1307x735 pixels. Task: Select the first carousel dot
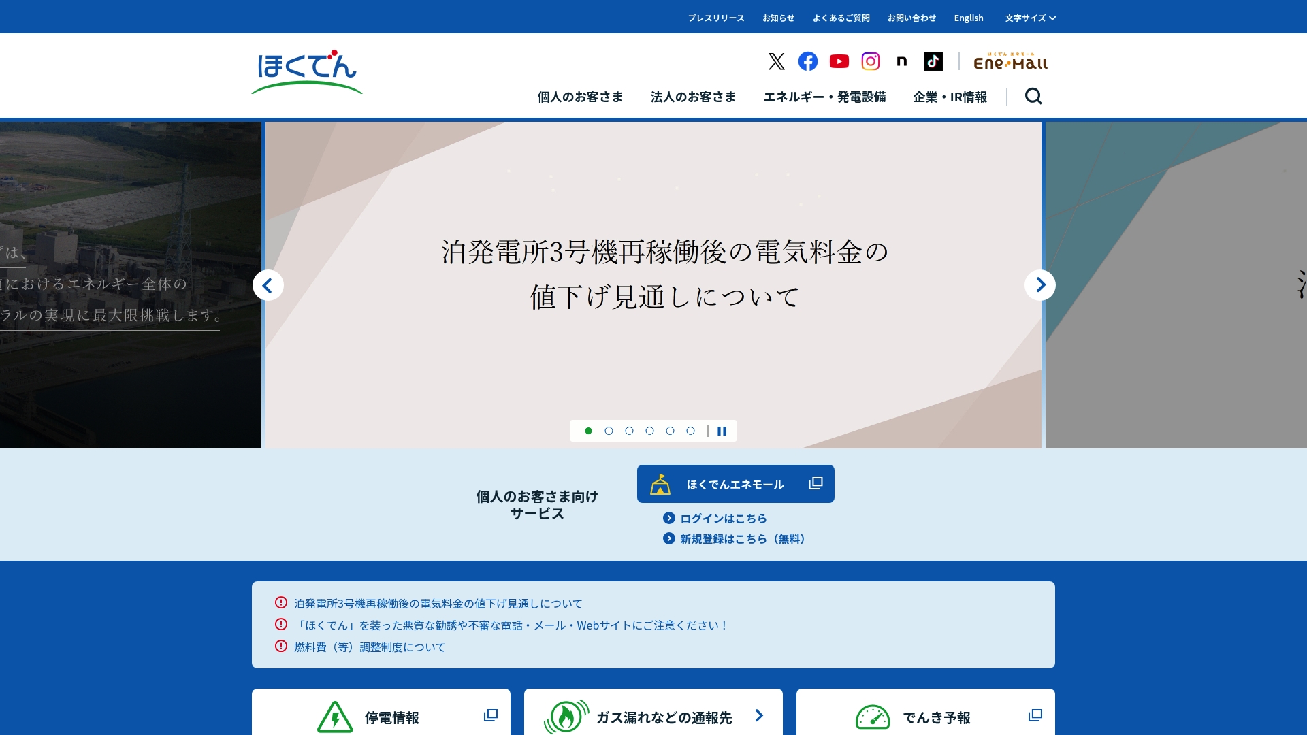(588, 431)
